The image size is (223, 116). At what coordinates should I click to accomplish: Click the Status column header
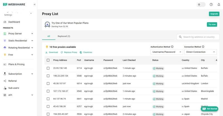(155, 60)
